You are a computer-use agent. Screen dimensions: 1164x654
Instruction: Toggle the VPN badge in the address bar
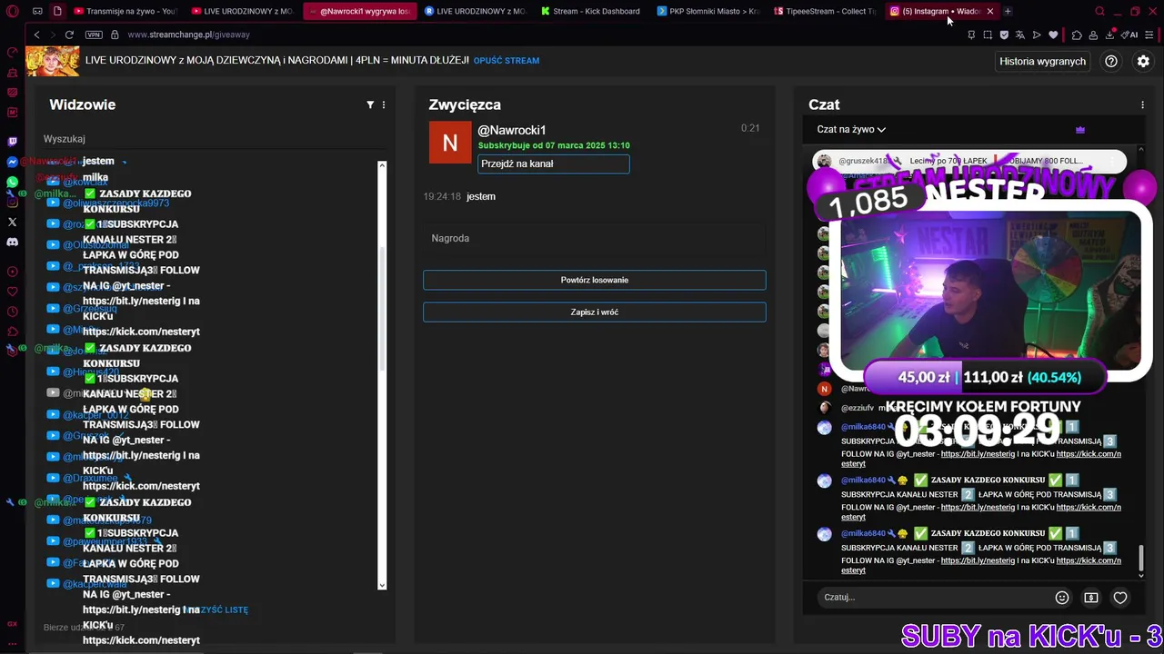(94, 35)
